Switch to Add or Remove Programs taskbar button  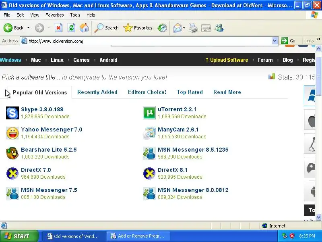[138, 236]
